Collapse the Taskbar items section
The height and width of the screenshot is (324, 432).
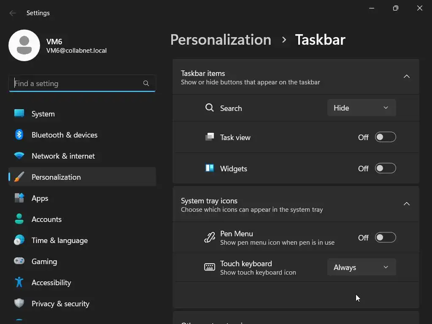406,76
